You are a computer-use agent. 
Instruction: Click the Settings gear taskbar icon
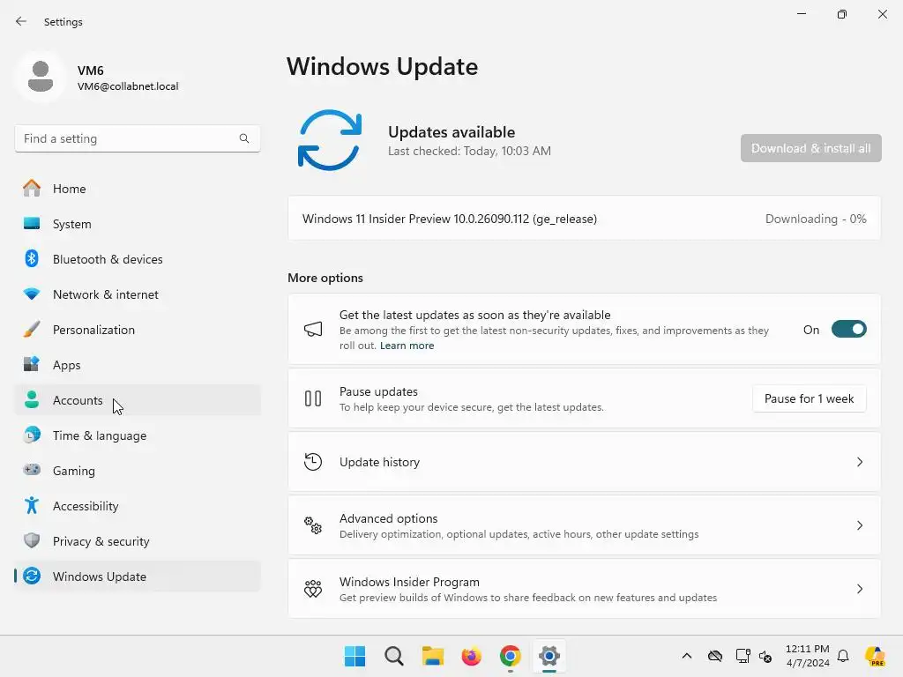coord(549,656)
